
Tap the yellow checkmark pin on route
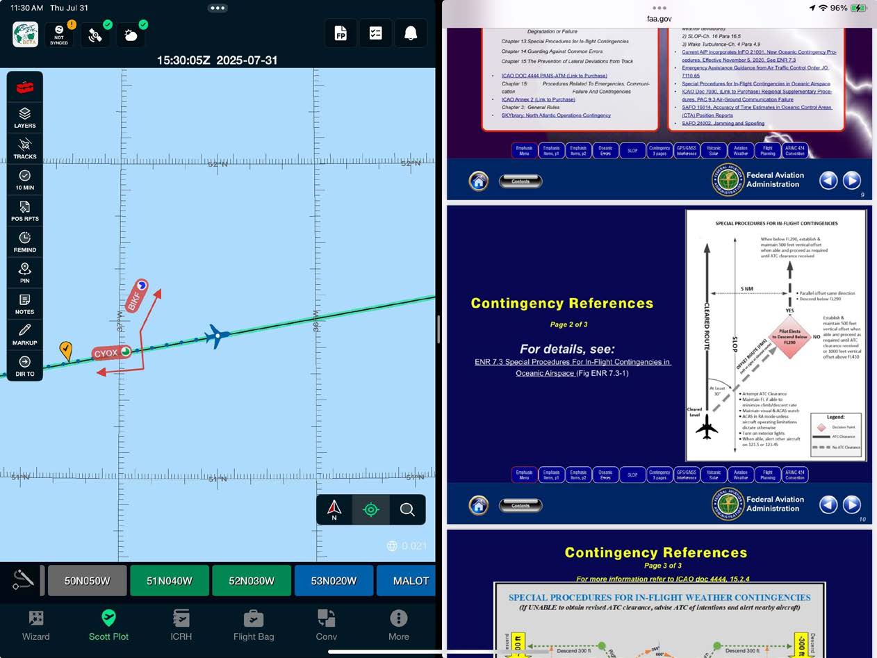coord(65,349)
